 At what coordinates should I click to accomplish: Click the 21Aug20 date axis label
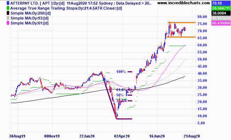coord(192,136)
